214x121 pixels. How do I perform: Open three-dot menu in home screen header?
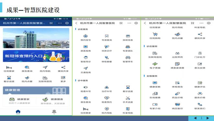[x=60, y=23]
